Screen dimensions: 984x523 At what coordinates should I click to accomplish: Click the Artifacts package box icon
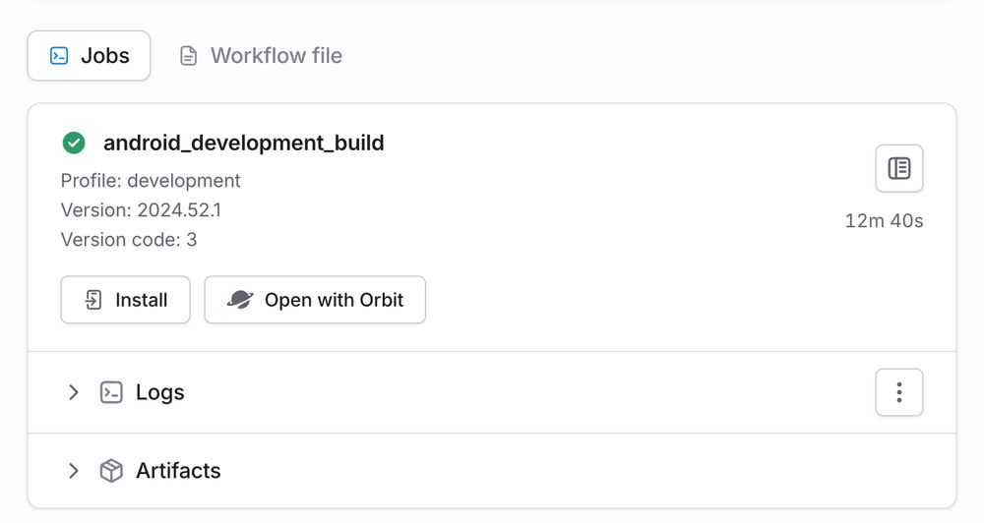click(x=111, y=471)
